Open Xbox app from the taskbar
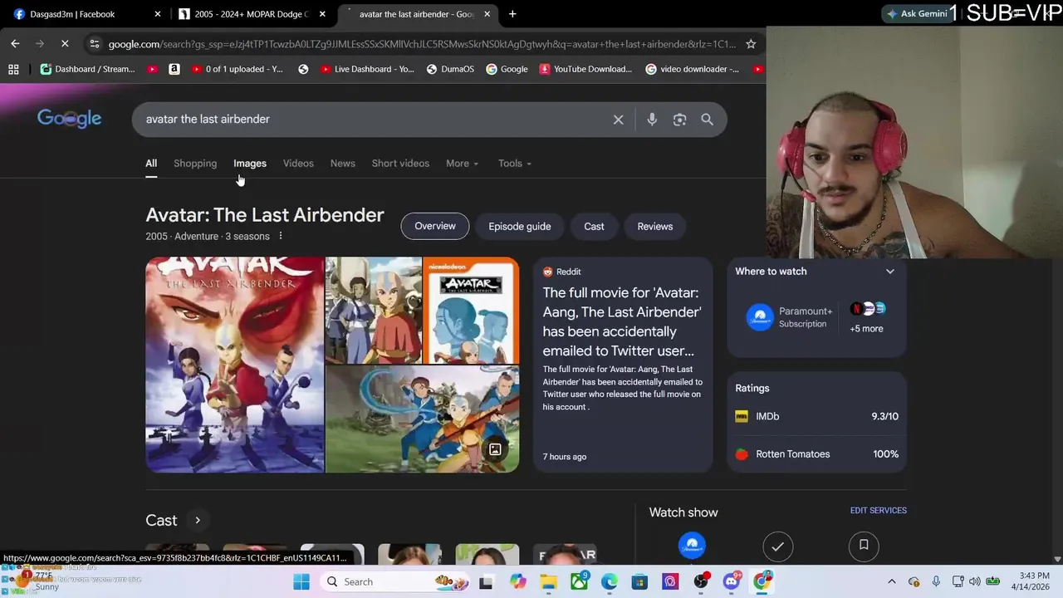 pyautogui.click(x=579, y=581)
